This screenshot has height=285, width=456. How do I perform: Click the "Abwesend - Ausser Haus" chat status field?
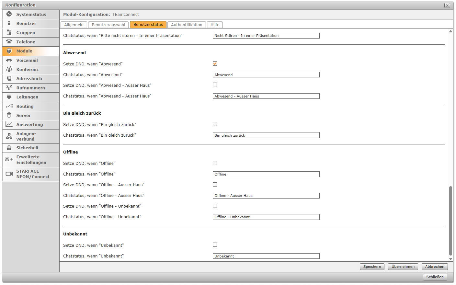[x=266, y=96]
